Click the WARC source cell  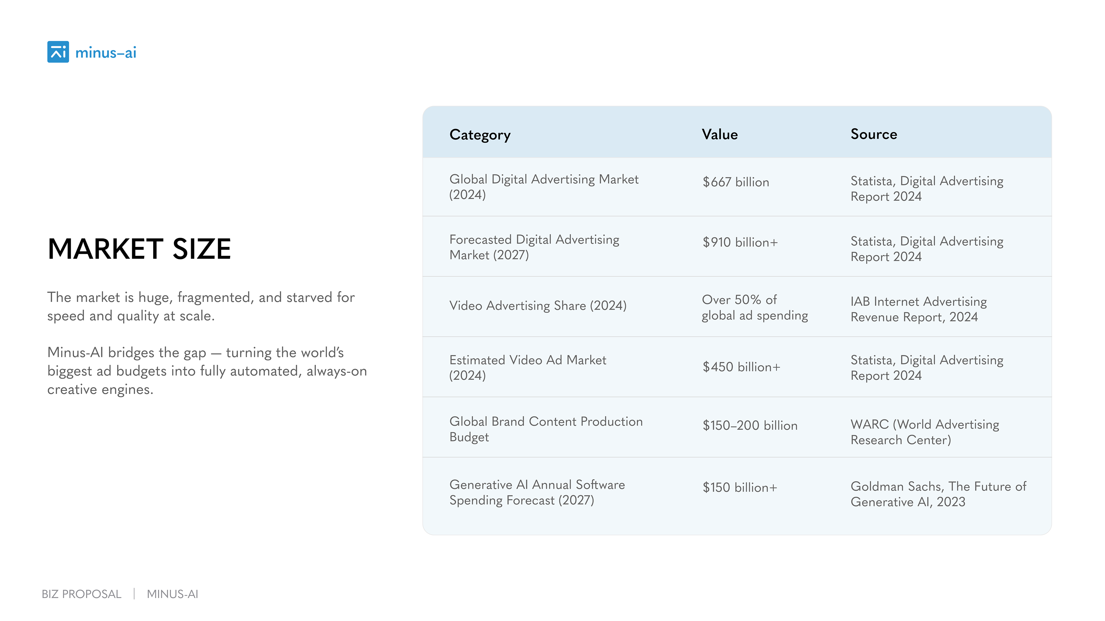click(924, 432)
